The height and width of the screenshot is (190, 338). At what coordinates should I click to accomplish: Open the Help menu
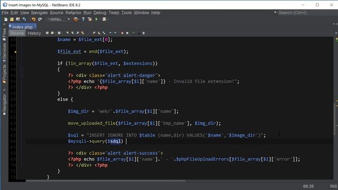[x=155, y=13]
